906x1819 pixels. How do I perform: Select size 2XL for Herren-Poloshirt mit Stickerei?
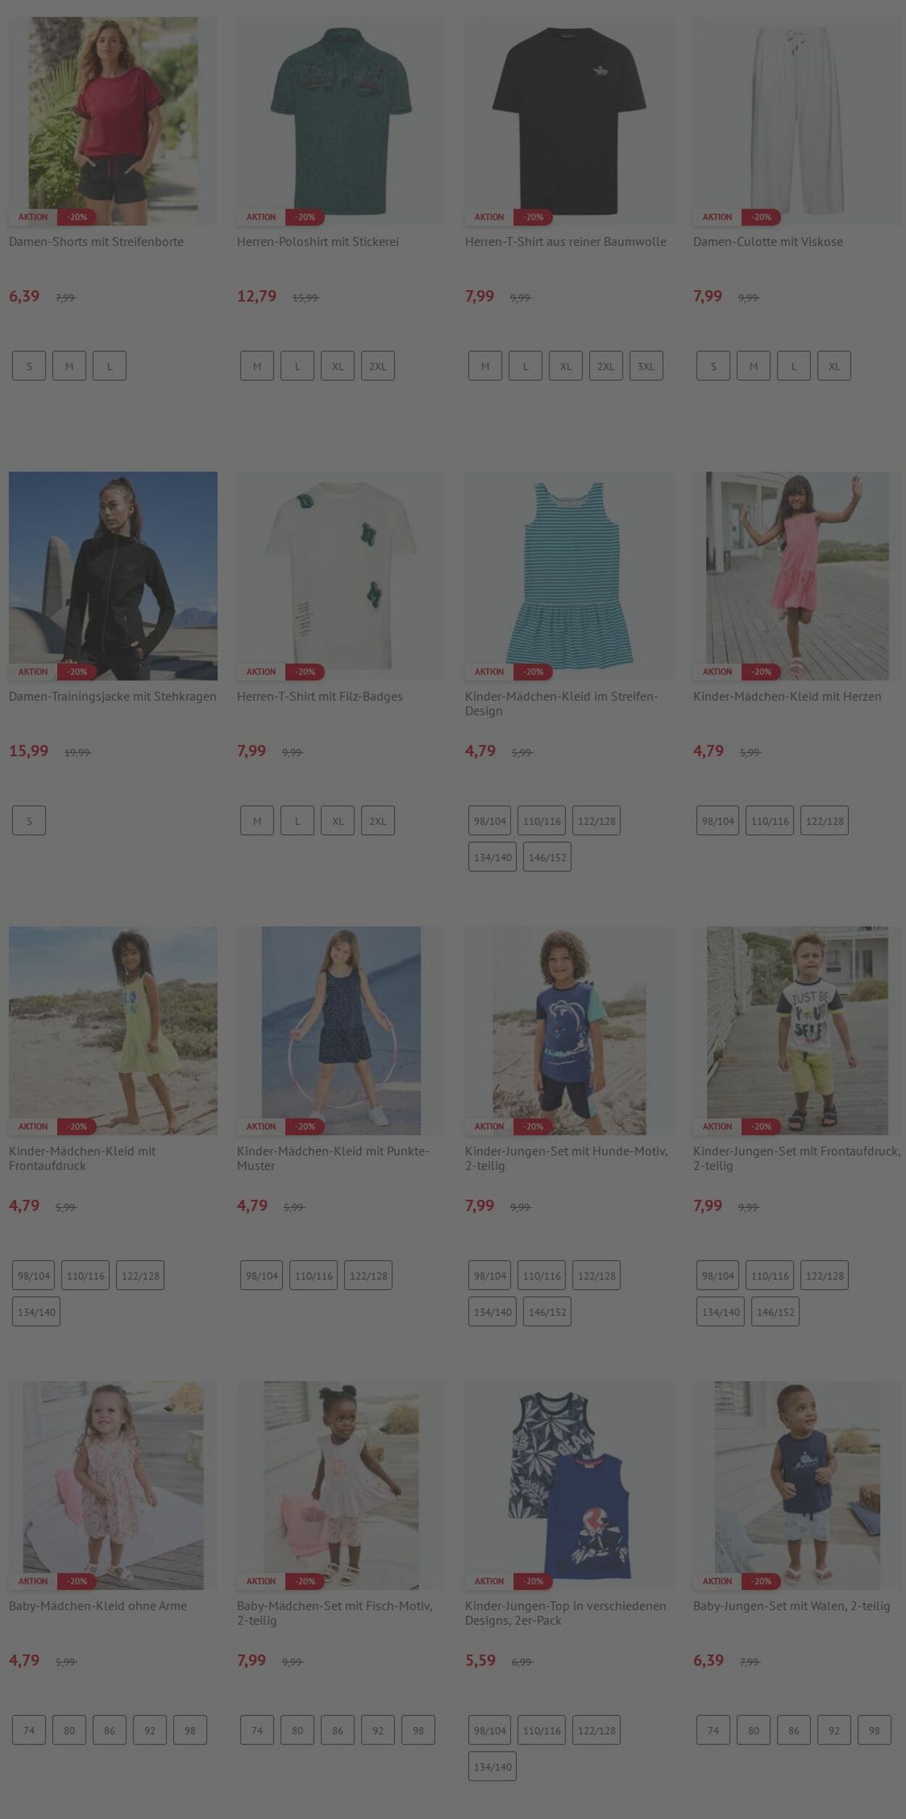tap(378, 366)
